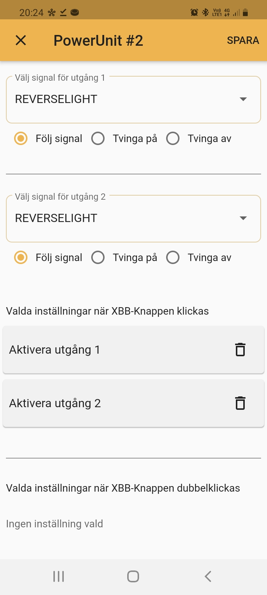
Task: Tap the 'Aktivera utgång 2' list item
Action: (x=111, y=403)
